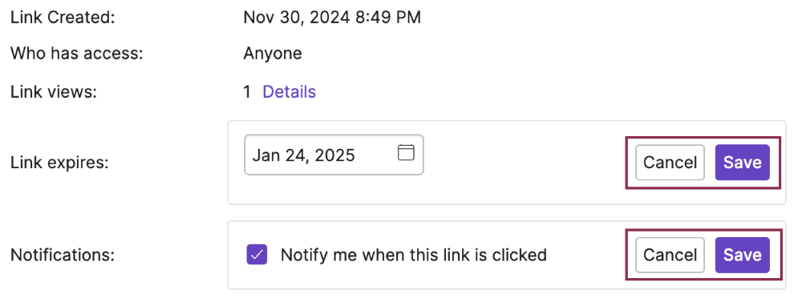The width and height of the screenshot is (802, 302).
Task: Open the Link views Details link
Action: (289, 92)
